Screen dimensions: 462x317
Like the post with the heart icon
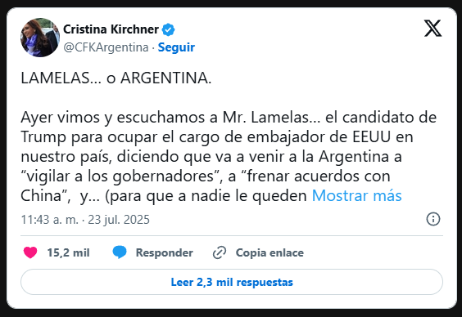coord(30,252)
